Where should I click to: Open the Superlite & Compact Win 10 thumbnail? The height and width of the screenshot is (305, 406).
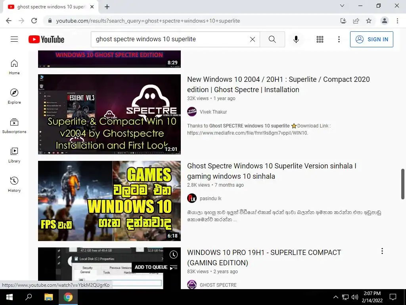pos(109,114)
